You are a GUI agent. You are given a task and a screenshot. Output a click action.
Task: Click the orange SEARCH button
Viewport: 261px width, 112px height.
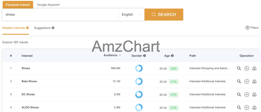pyautogui.click(x=164, y=15)
